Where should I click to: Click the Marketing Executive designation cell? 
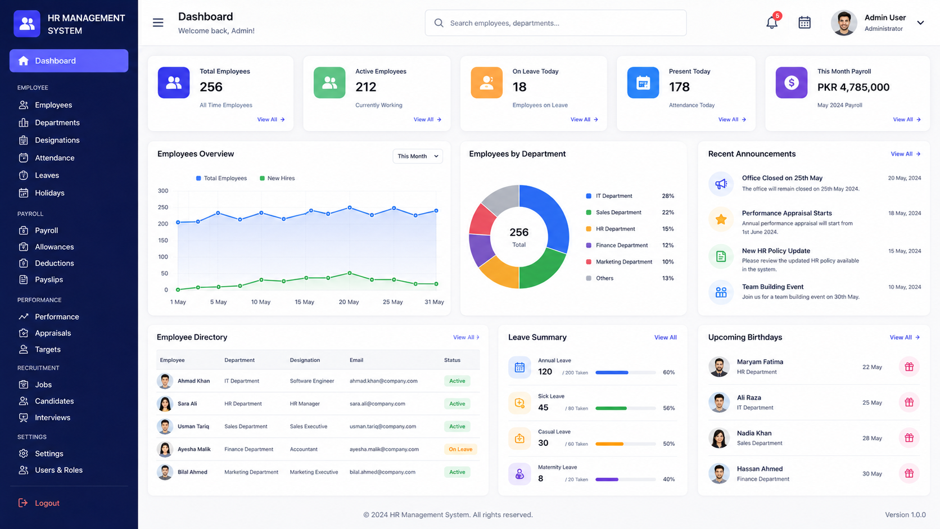pos(314,472)
